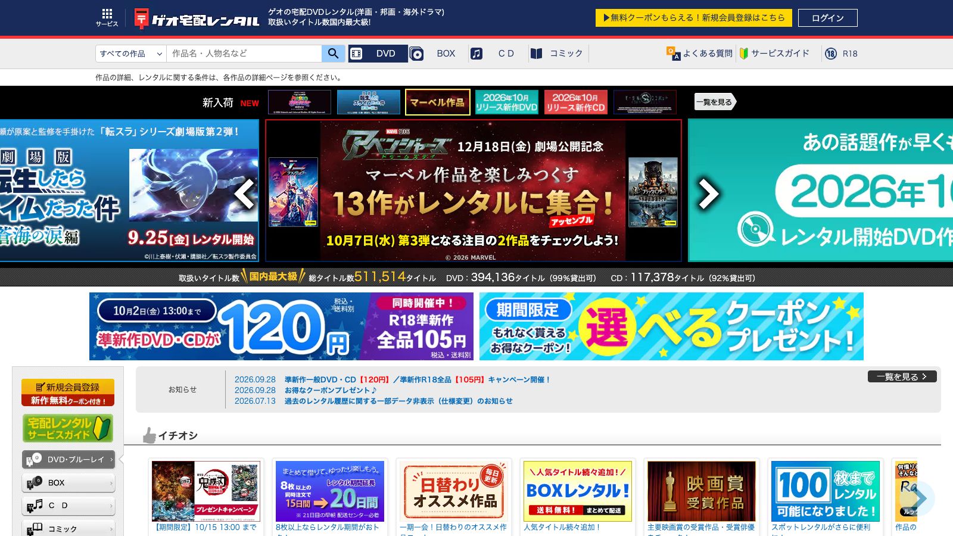Viewport: 953px width, 536px height.
Task: Click the green beginner-mark guide icon
Action: click(x=743, y=54)
